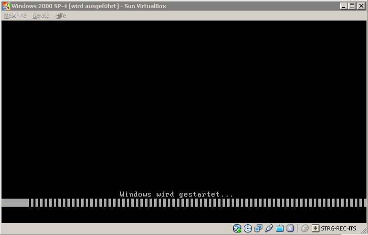Toggle the mouse capture indicator icon

coord(305,228)
